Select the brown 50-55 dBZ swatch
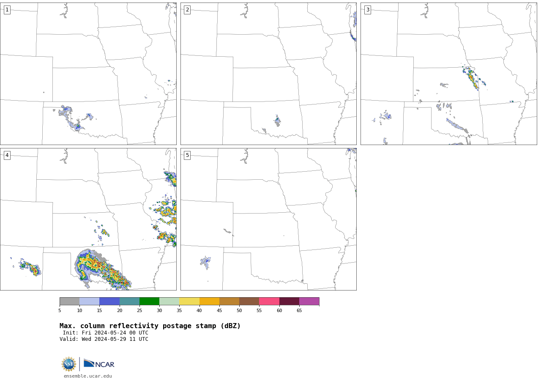 click(x=249, y=302)
